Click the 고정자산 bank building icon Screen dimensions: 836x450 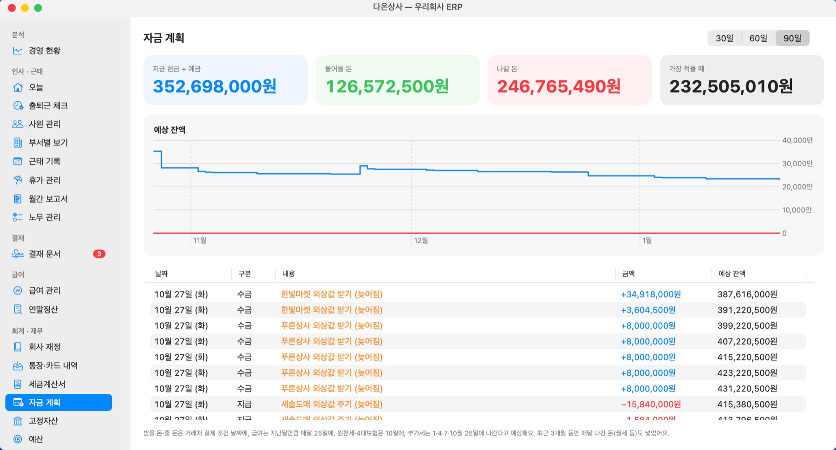[x=18, y=421]
